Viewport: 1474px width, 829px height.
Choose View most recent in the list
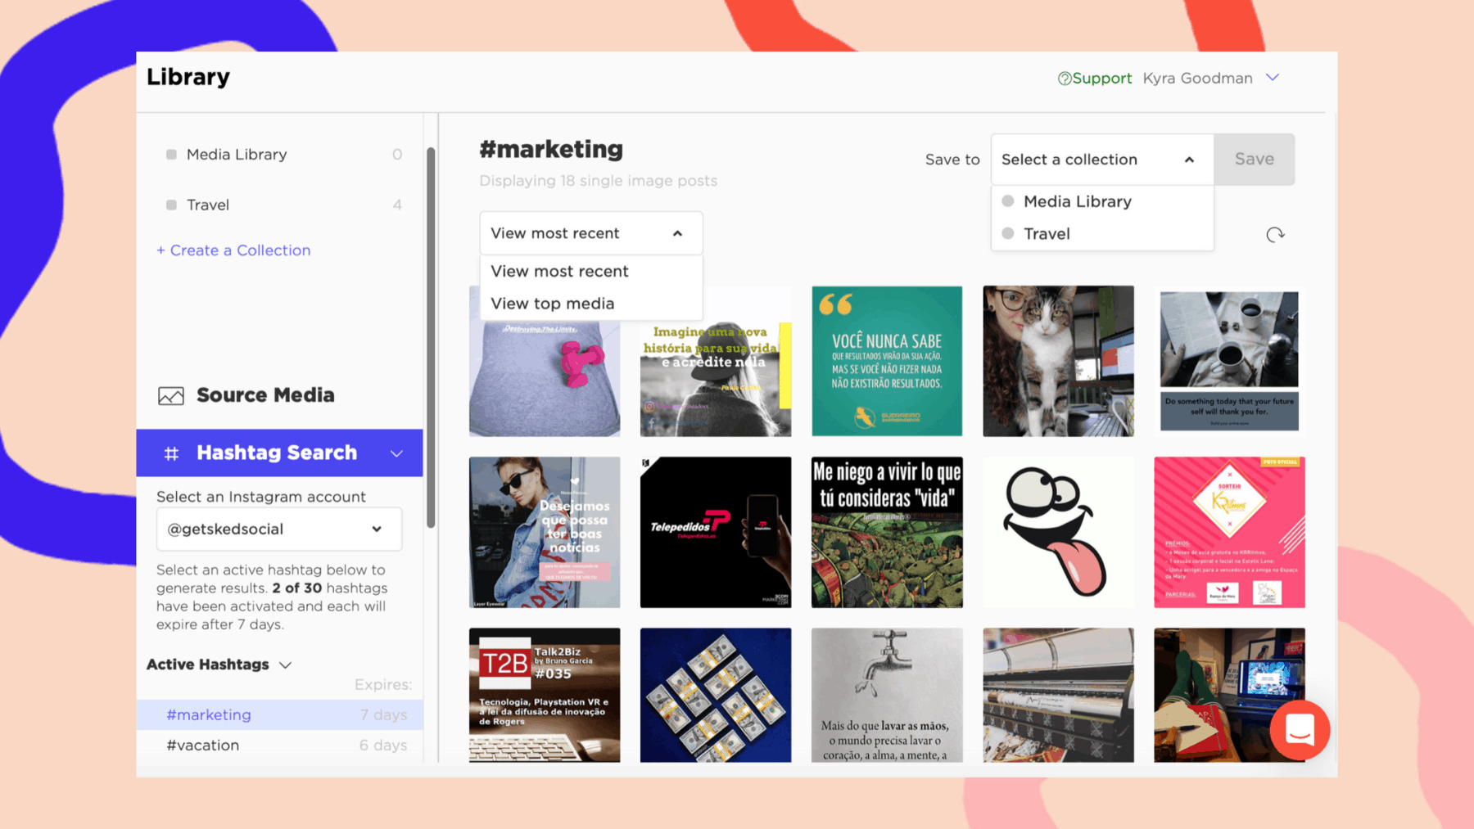[559, 271]
